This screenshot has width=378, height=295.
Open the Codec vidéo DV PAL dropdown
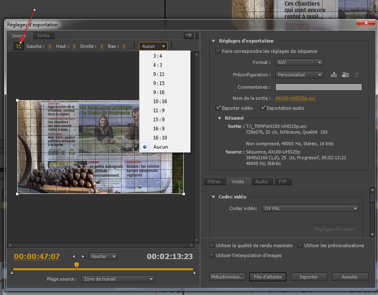[x=310, y=208]
